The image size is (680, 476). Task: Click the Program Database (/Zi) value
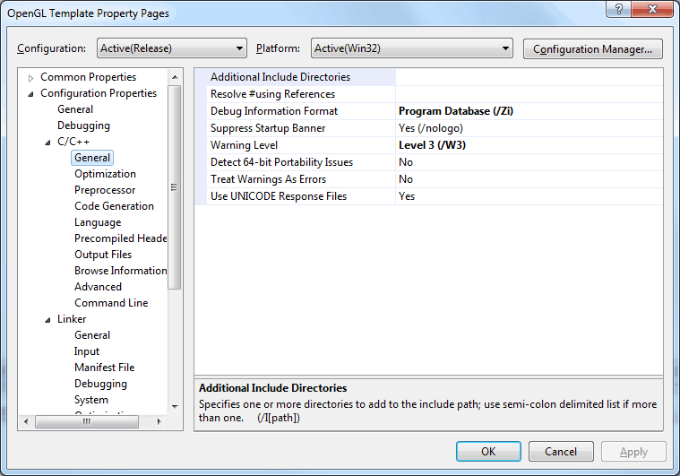coord(529,111)
